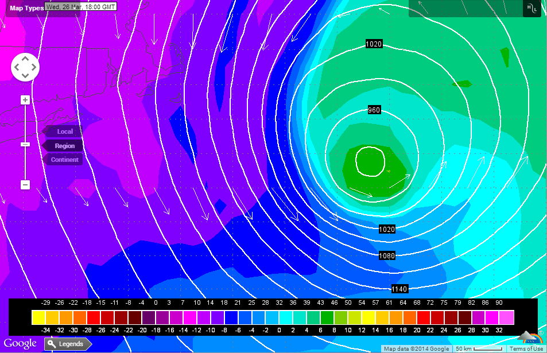Open the Legends panel
The image size is (547, 353).
coord(68,344)
